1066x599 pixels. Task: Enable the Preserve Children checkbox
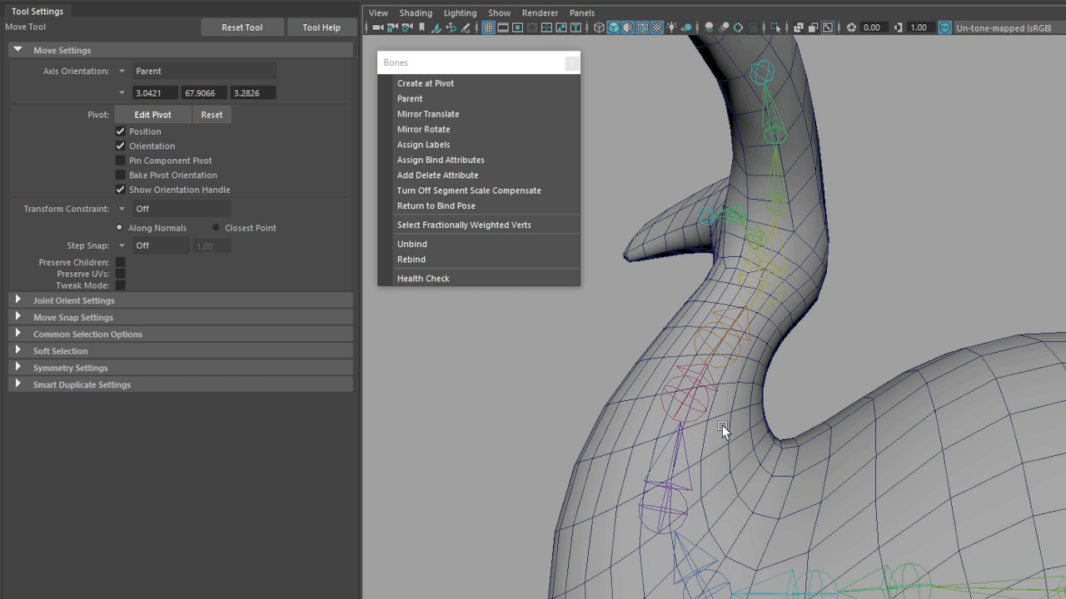tap(120, 262)
